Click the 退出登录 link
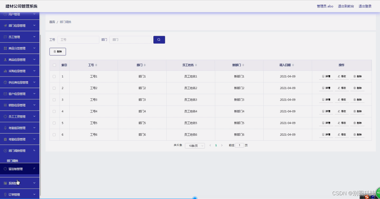Viewport: 380px width, 199px height. point(365,6)
